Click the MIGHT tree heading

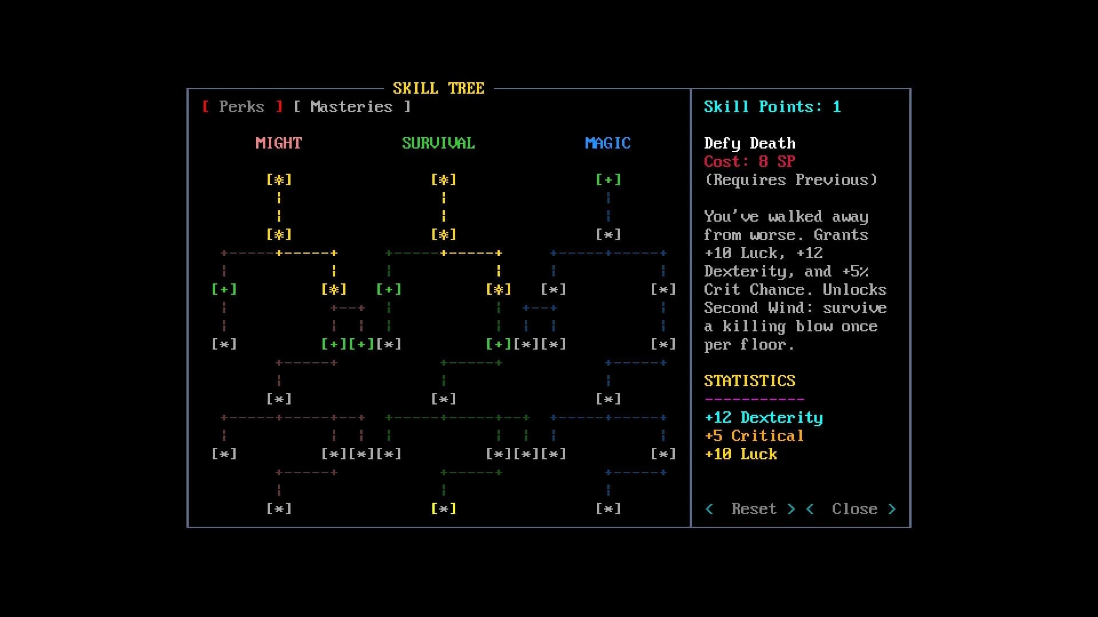coord(279,143)
